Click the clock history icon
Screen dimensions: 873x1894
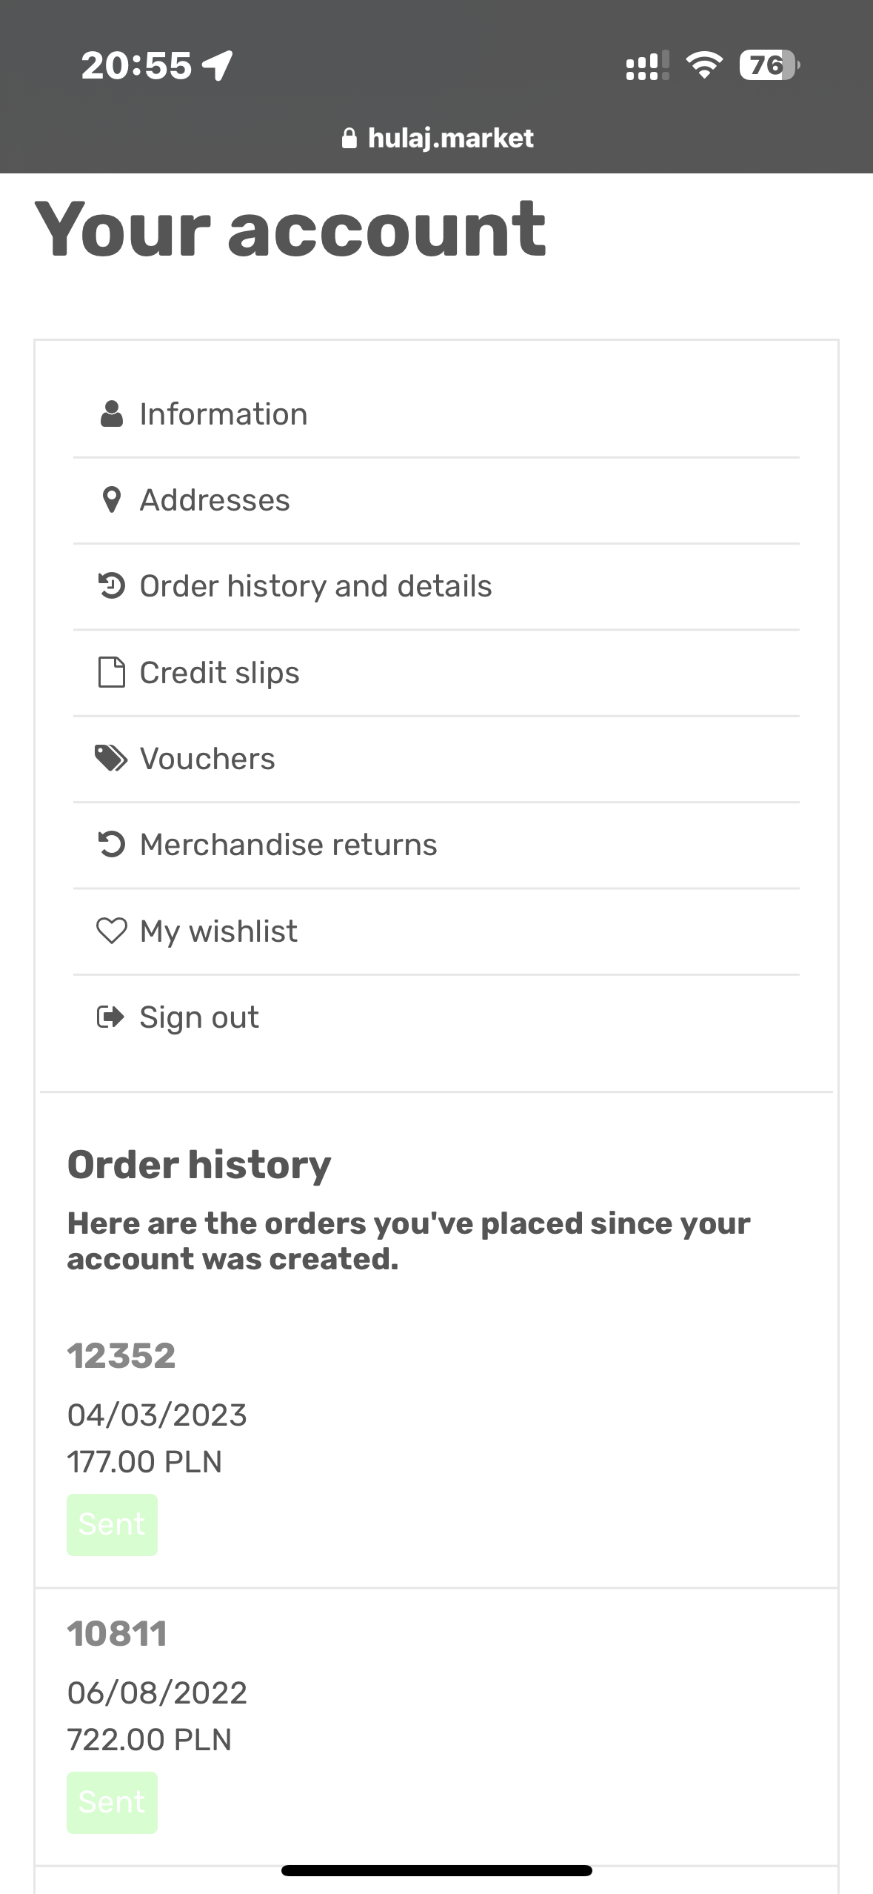tap(111, 586)
